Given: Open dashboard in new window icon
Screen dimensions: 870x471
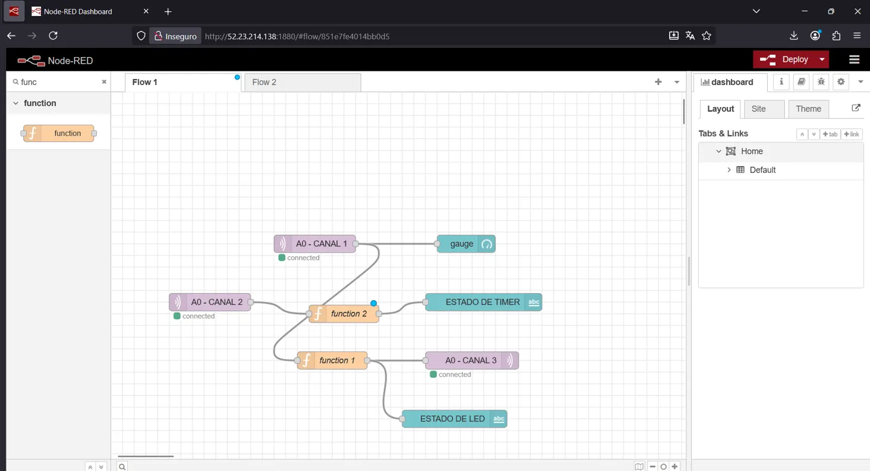Looking at the screenshot, I should click(x=856, y=108).
